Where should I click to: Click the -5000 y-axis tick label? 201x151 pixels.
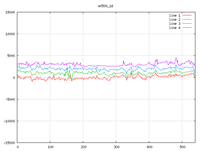[10, 99]
